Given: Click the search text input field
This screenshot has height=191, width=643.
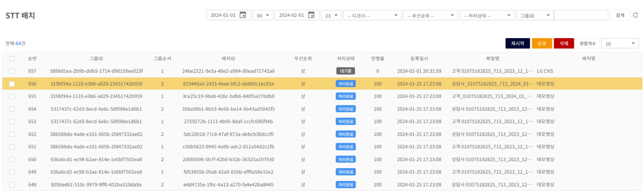Looking at the screenshot, I should (x=581, y=15).
